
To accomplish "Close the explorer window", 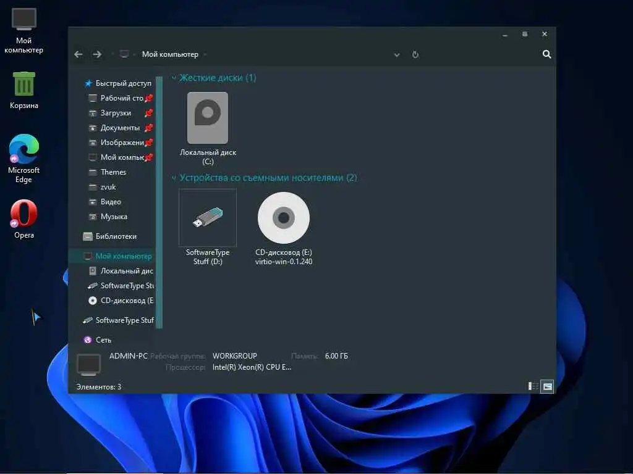I will [x=544, y=35].
